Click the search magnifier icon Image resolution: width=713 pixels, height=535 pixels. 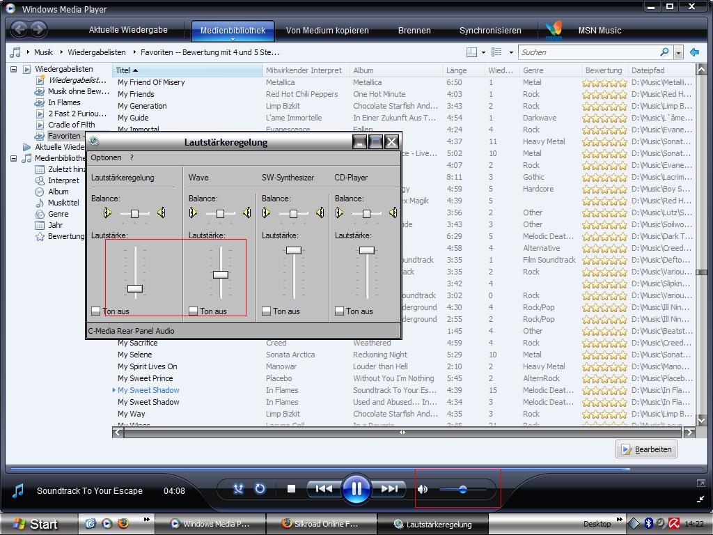coord(665,52)
